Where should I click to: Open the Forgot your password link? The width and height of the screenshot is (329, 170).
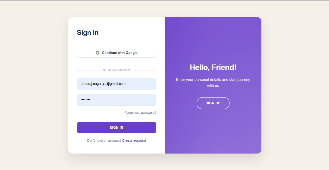[x=140, y=113]
